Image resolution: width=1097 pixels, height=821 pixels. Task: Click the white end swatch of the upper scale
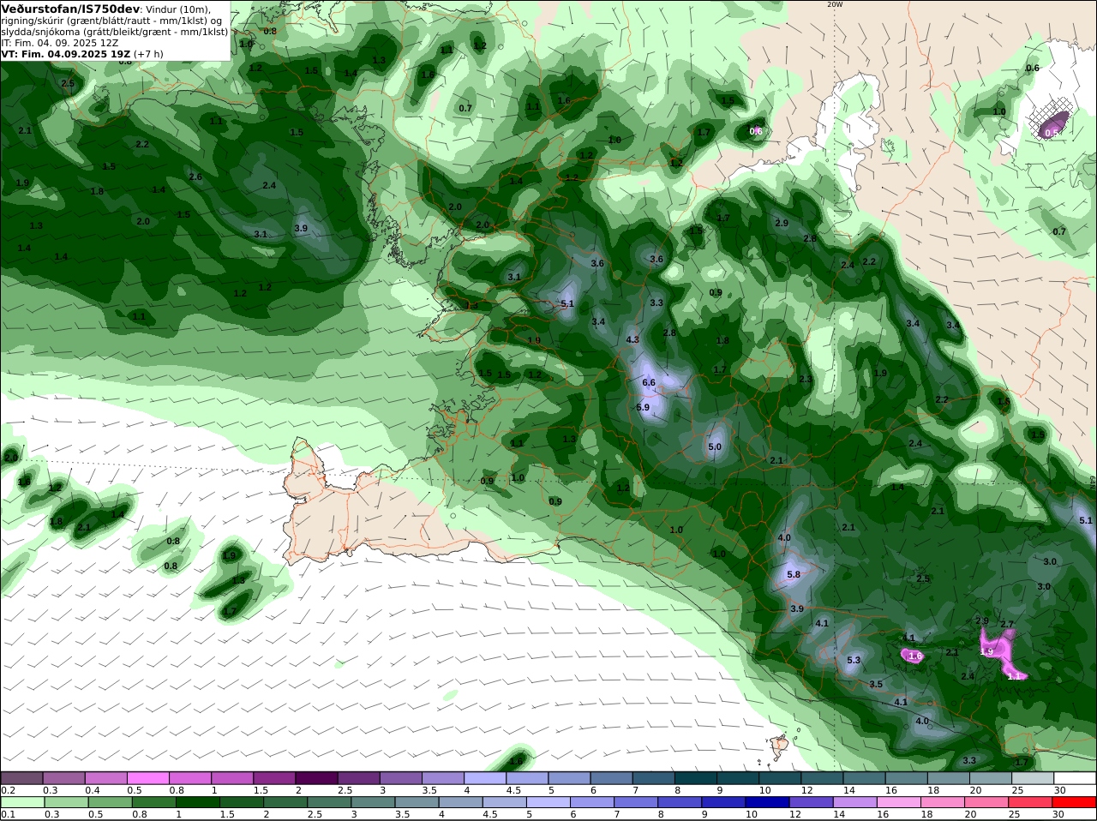click(1076, 778)
